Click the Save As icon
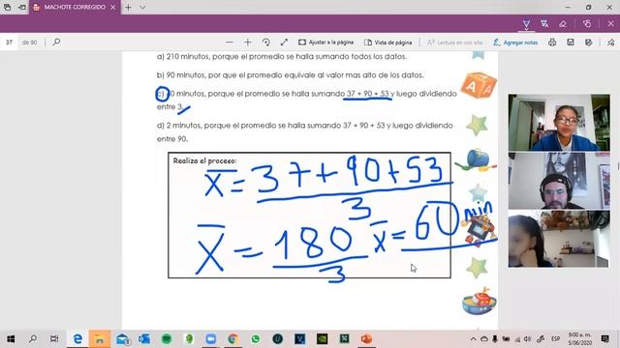The width and height of the screenshot is (620, 348). pos(589,43)
